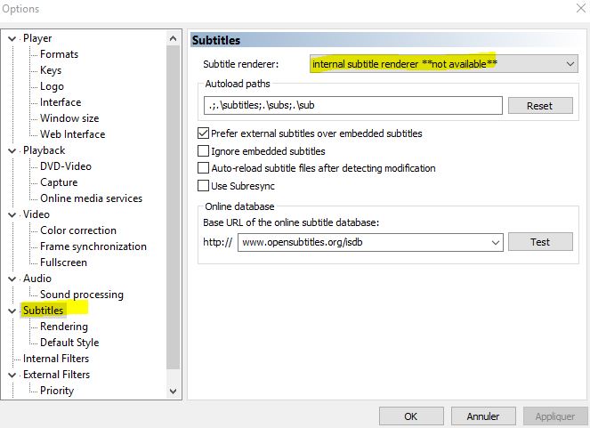This screenshot has width=590, height=428.
Task: Open the Web Interface settings
Action: (73, 134)
